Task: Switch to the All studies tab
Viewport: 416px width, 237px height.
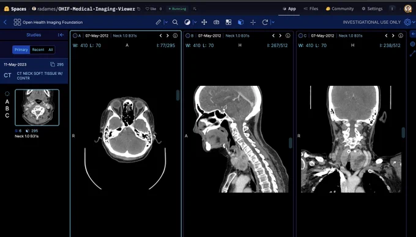Action: click(50, 50)
